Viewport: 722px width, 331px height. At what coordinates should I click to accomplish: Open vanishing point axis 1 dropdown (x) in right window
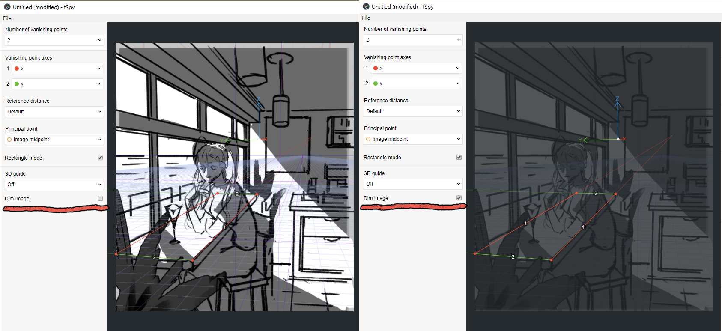(x=416, y=68)
